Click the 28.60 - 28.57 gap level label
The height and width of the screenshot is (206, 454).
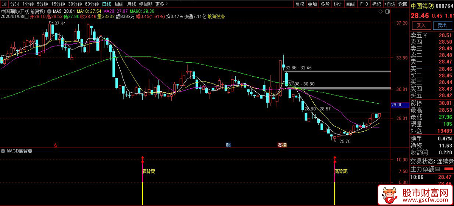coord(317,109)
